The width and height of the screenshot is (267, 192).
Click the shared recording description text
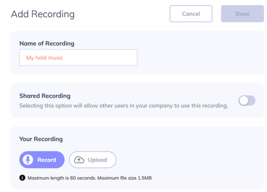tap(124, 106)
